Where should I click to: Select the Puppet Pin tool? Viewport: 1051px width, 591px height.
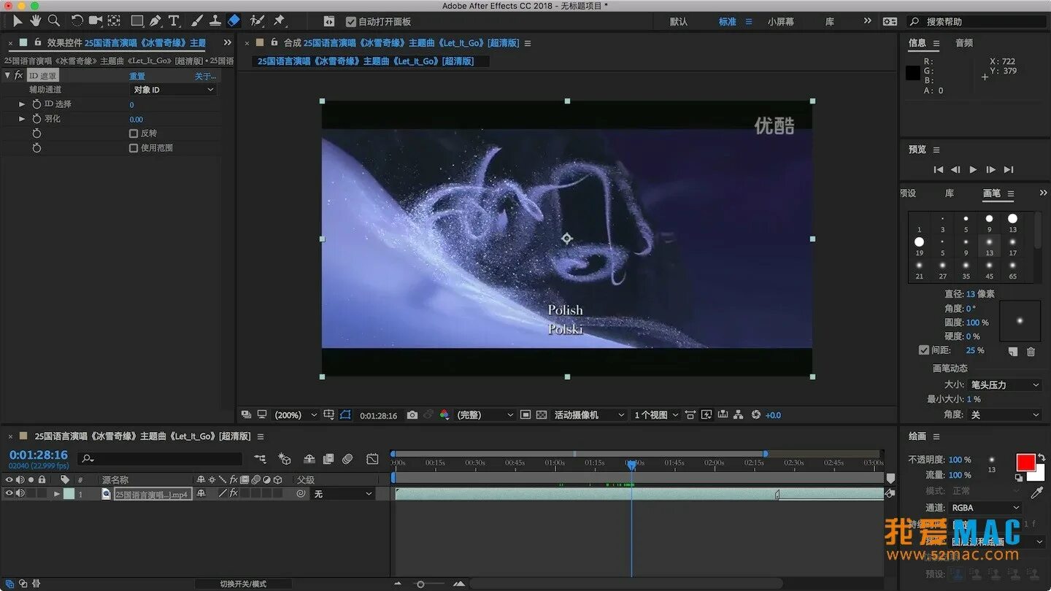pos(279,21)
